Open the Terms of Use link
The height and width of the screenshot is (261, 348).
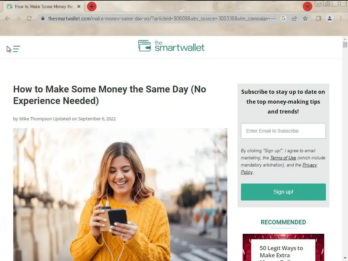pyautogui.click(x=283, y=158)
